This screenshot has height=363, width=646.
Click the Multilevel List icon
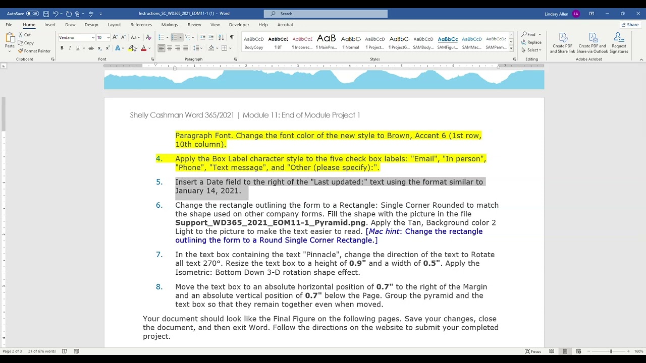(188, 37)
